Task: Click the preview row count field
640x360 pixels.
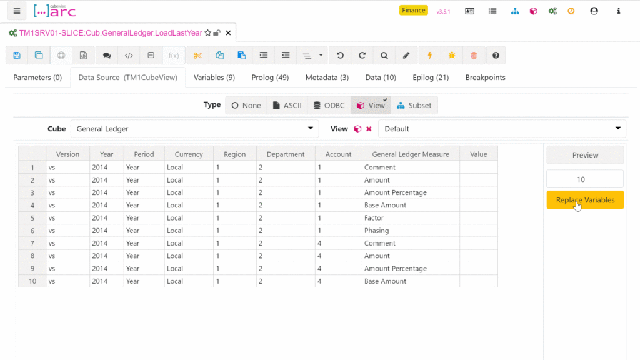Action: (x=585, y=179)
